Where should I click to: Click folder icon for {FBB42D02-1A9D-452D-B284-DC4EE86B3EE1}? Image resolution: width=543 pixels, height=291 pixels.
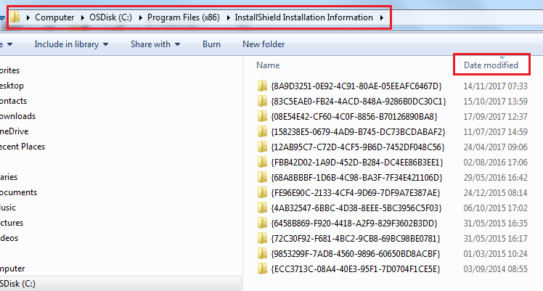point(263,163)
